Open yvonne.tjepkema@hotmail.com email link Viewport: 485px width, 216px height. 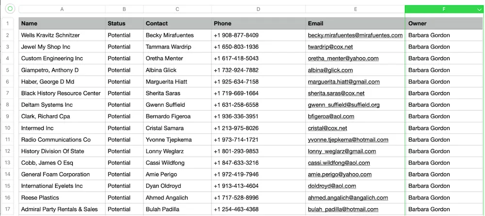pyautogui.click(x=348, y=140)
